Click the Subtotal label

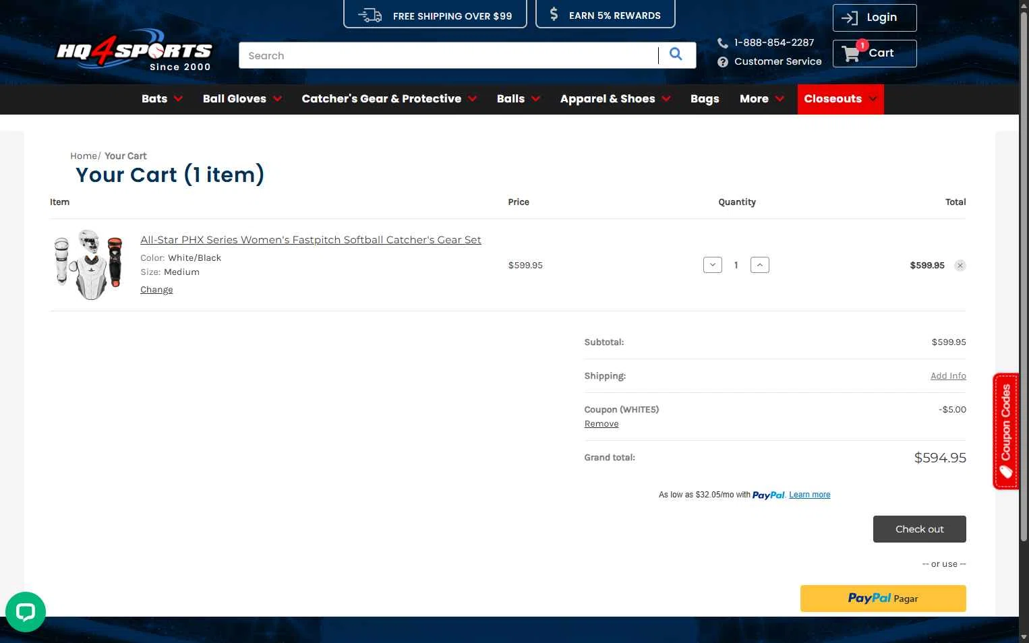[x=604, y=342]
